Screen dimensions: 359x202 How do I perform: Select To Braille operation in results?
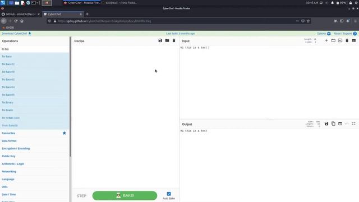(35, 110)
